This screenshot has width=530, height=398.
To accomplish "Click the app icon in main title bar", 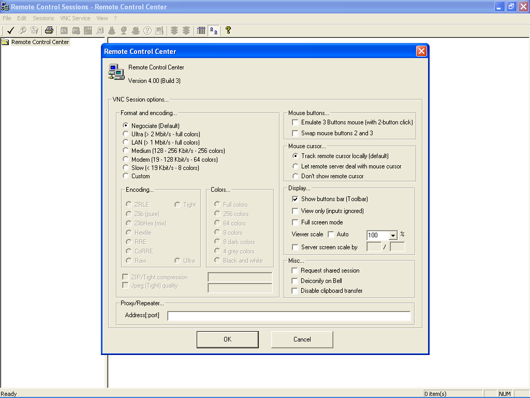I will tap(5, 6).
